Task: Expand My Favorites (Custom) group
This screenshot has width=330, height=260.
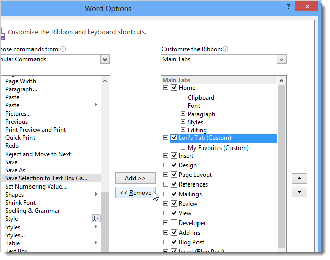Action: click(x=183, y=147)
